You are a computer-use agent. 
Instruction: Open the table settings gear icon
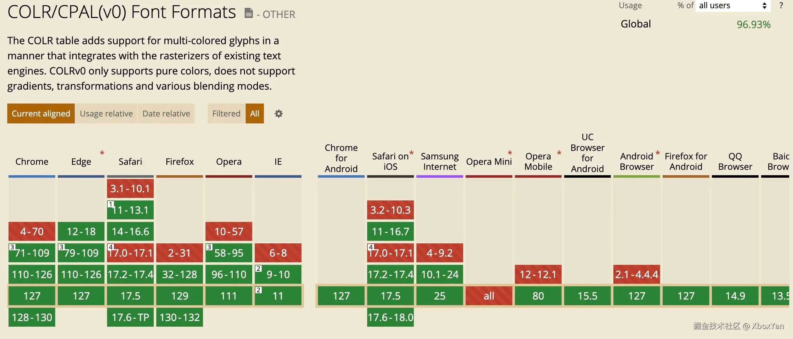[278, 114]
